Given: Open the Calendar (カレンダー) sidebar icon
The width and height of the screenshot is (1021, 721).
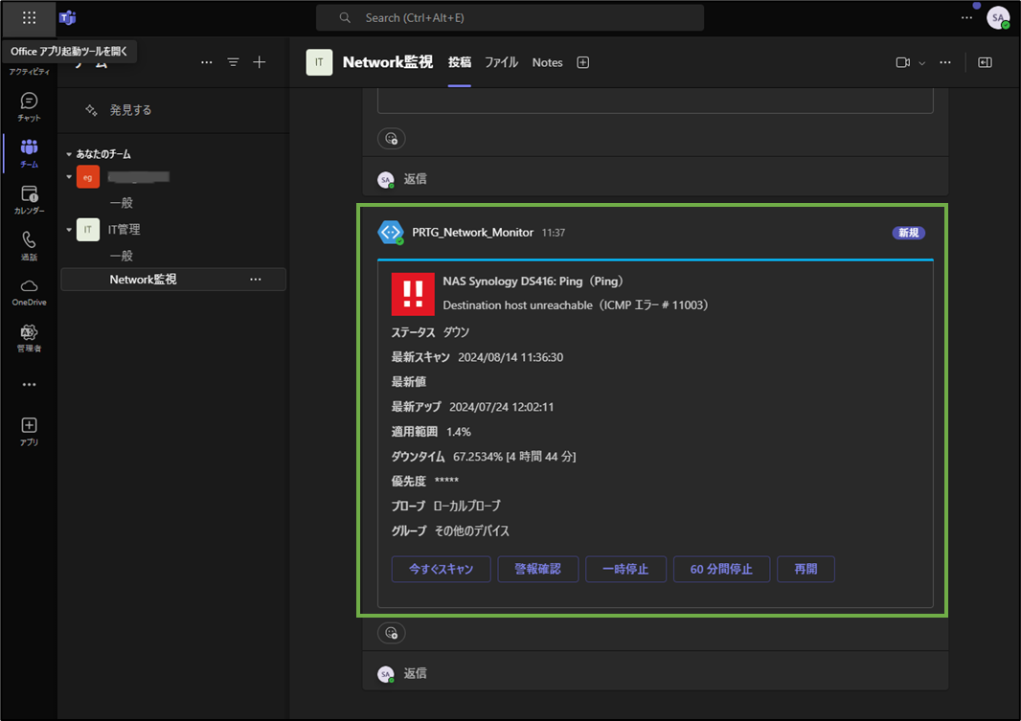Looking at the screenshot, I should click(29, 200).
